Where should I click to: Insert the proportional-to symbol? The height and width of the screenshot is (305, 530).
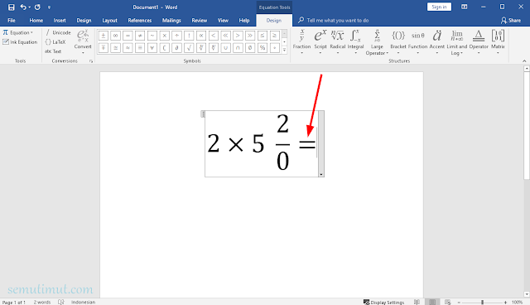coord(201,35)
